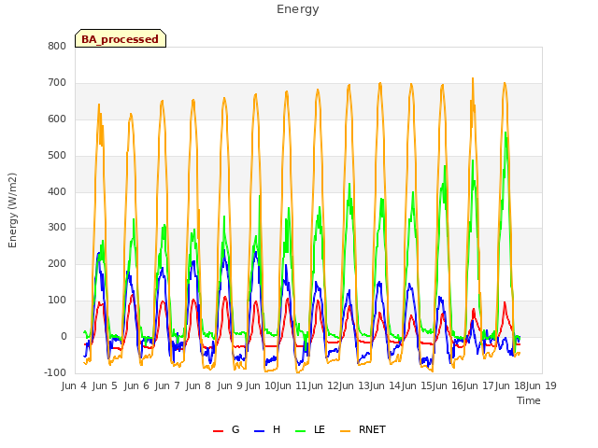Viewport: 598px width, 448px height.
Task: Click the Energy (W/m2) y-axis label
Action: pyautogui.click(x=12, y=210)
